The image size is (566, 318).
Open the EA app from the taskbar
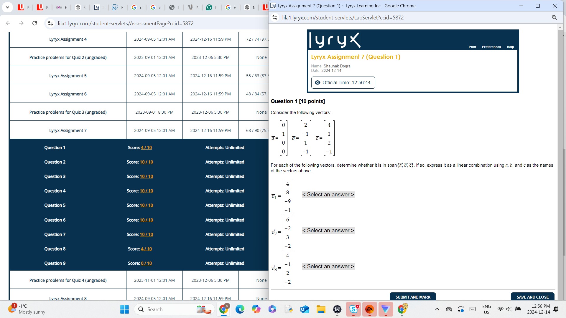point(370,309)
